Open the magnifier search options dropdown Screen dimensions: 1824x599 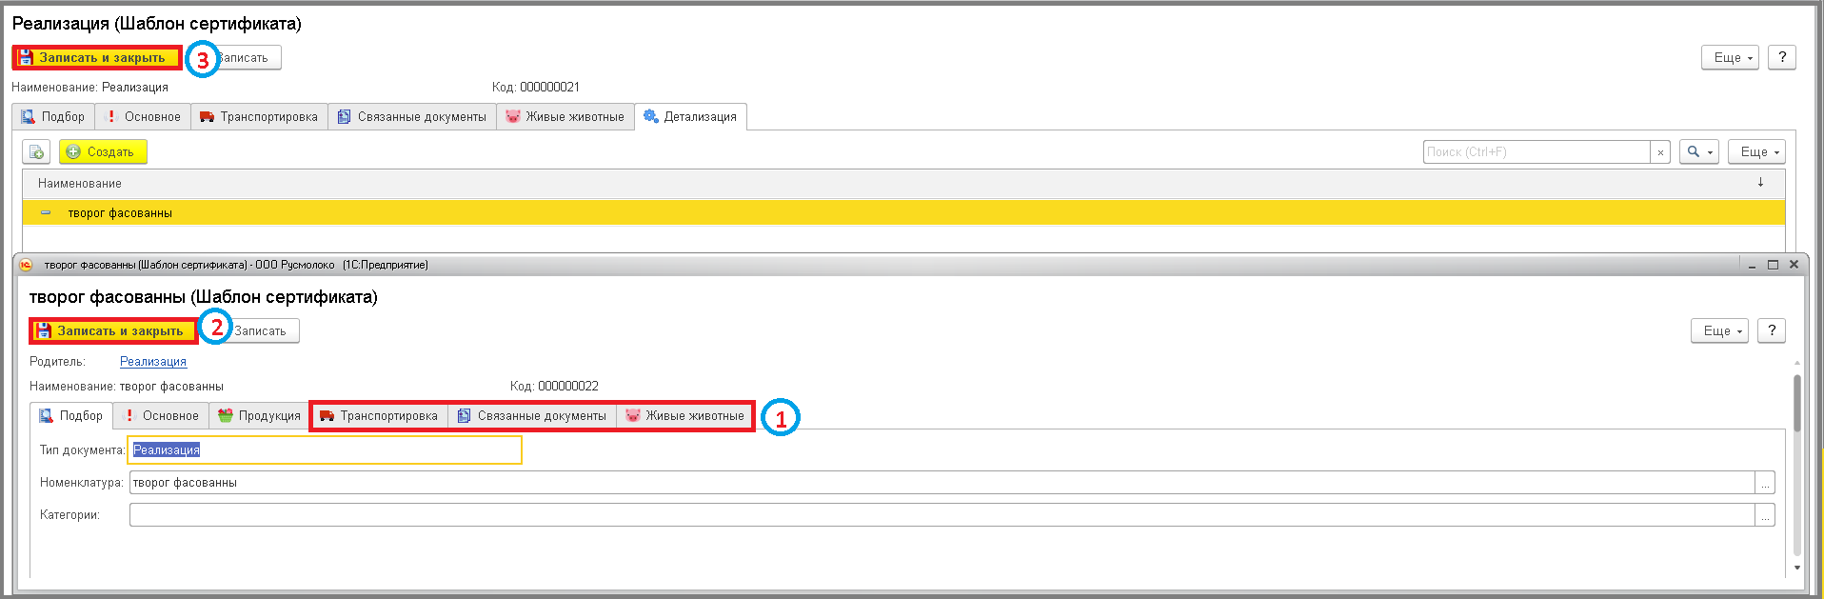[1699, 152]
